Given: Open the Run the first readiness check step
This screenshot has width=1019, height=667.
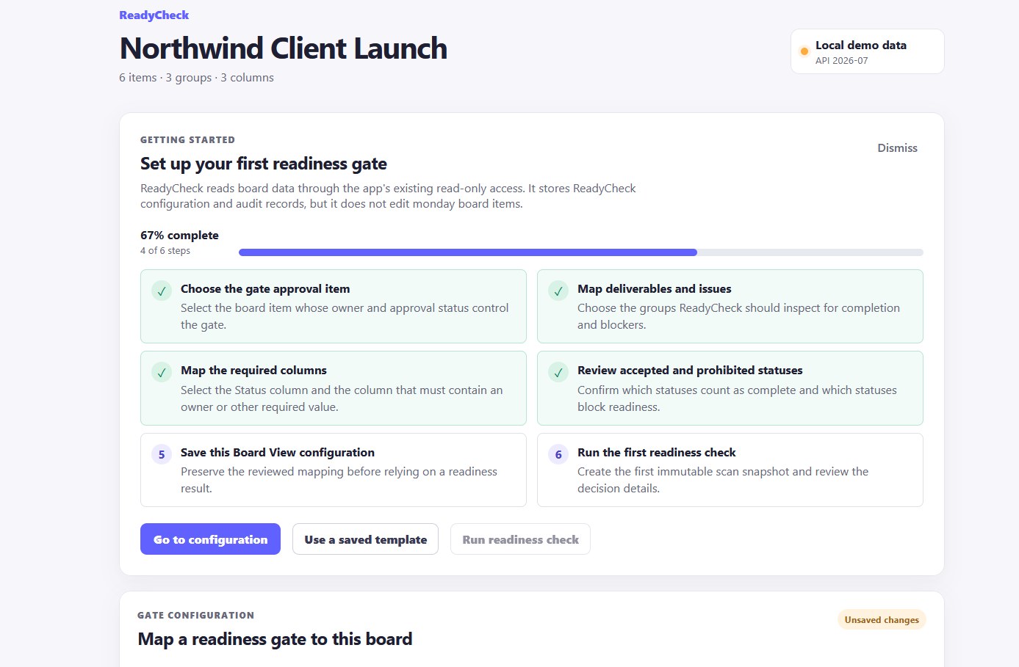Looking at the screenshot, I should 730,470.
